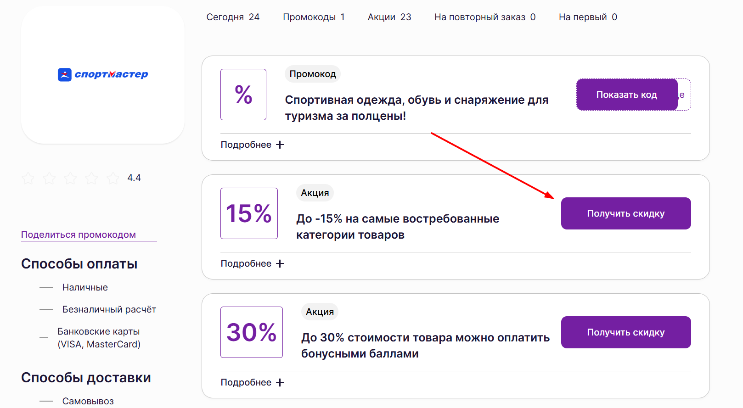Viewport: 743px width, 408px height.
Task: Set the rating to four stars
Action: (92, 178)
